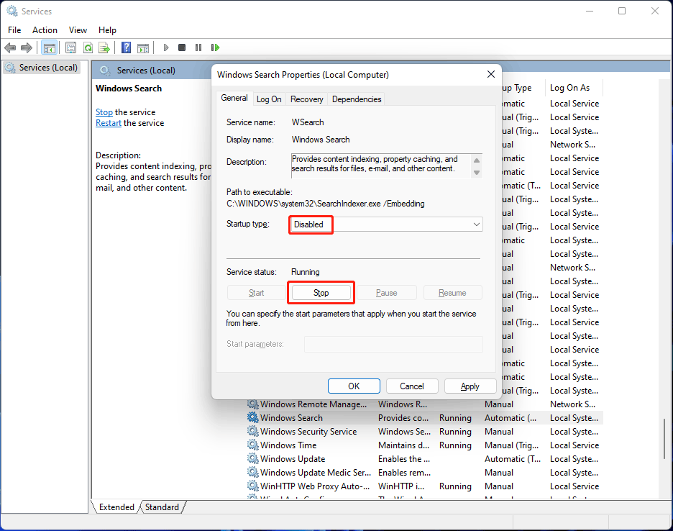The width and height of the screenshot is (673, 531).
Task: Apply the changed startup settings
Action: coord(470,386)
